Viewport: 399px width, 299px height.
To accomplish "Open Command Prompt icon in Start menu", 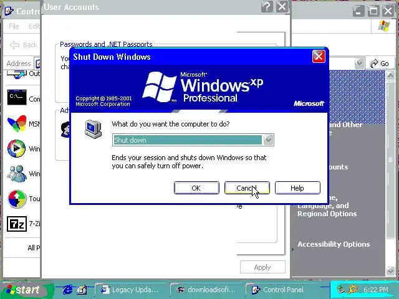I will 17,97.
